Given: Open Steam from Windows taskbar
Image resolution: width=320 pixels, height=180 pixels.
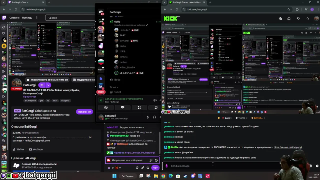Looking at the screenshot, I should point(185,176).
